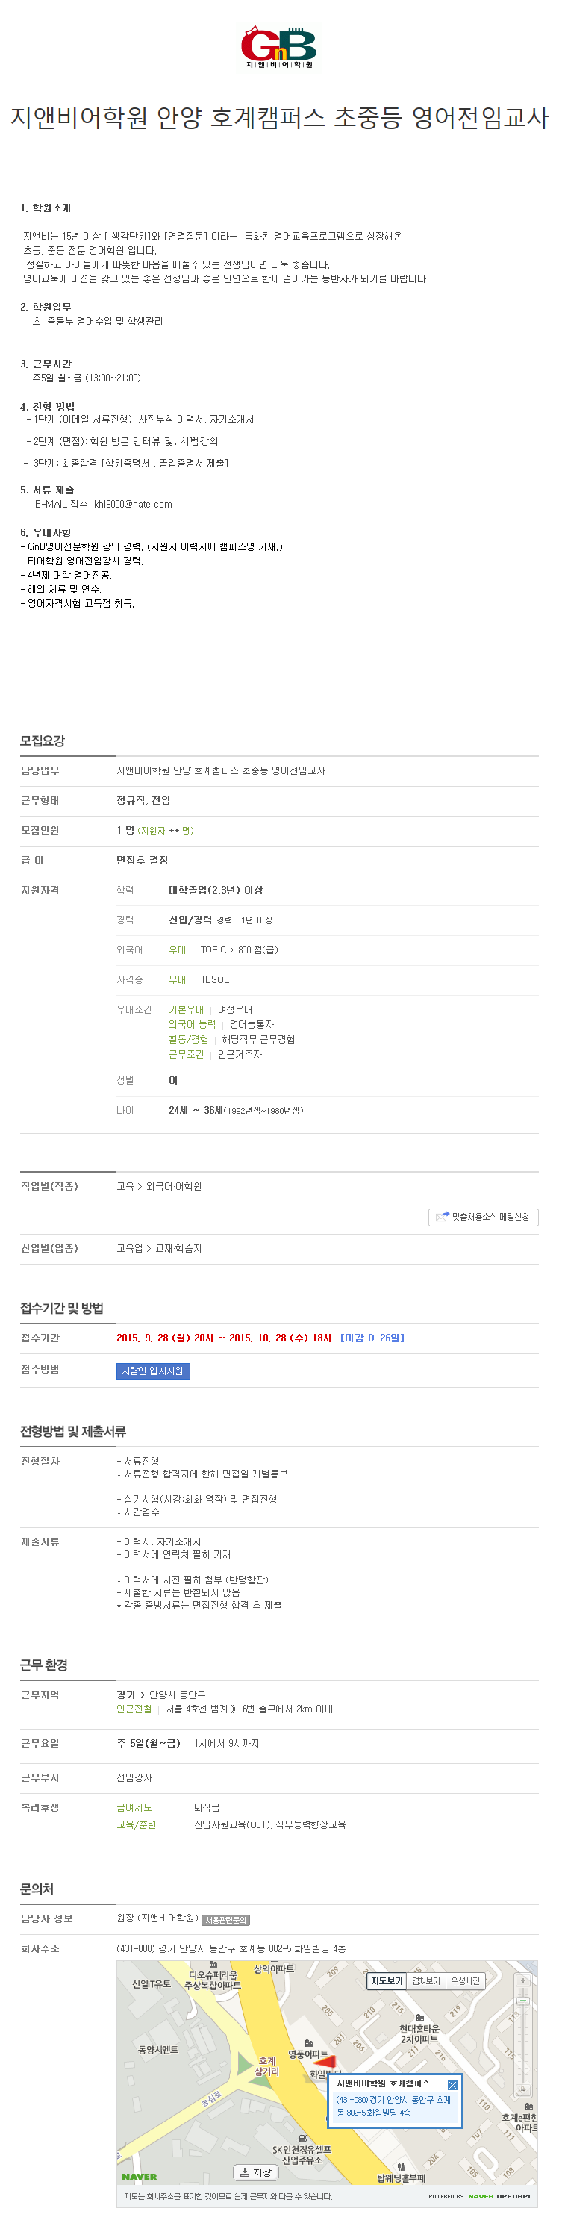Switch map to 위성사진 view

pos(466,1981)
